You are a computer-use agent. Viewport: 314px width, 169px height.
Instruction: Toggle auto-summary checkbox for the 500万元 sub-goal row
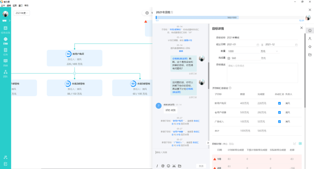pyautogui.click(x=280, y=112)
